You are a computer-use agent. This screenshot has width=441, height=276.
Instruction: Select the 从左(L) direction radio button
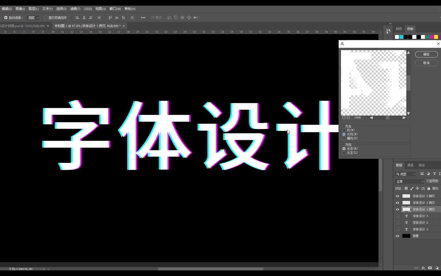tap(344, 153)
